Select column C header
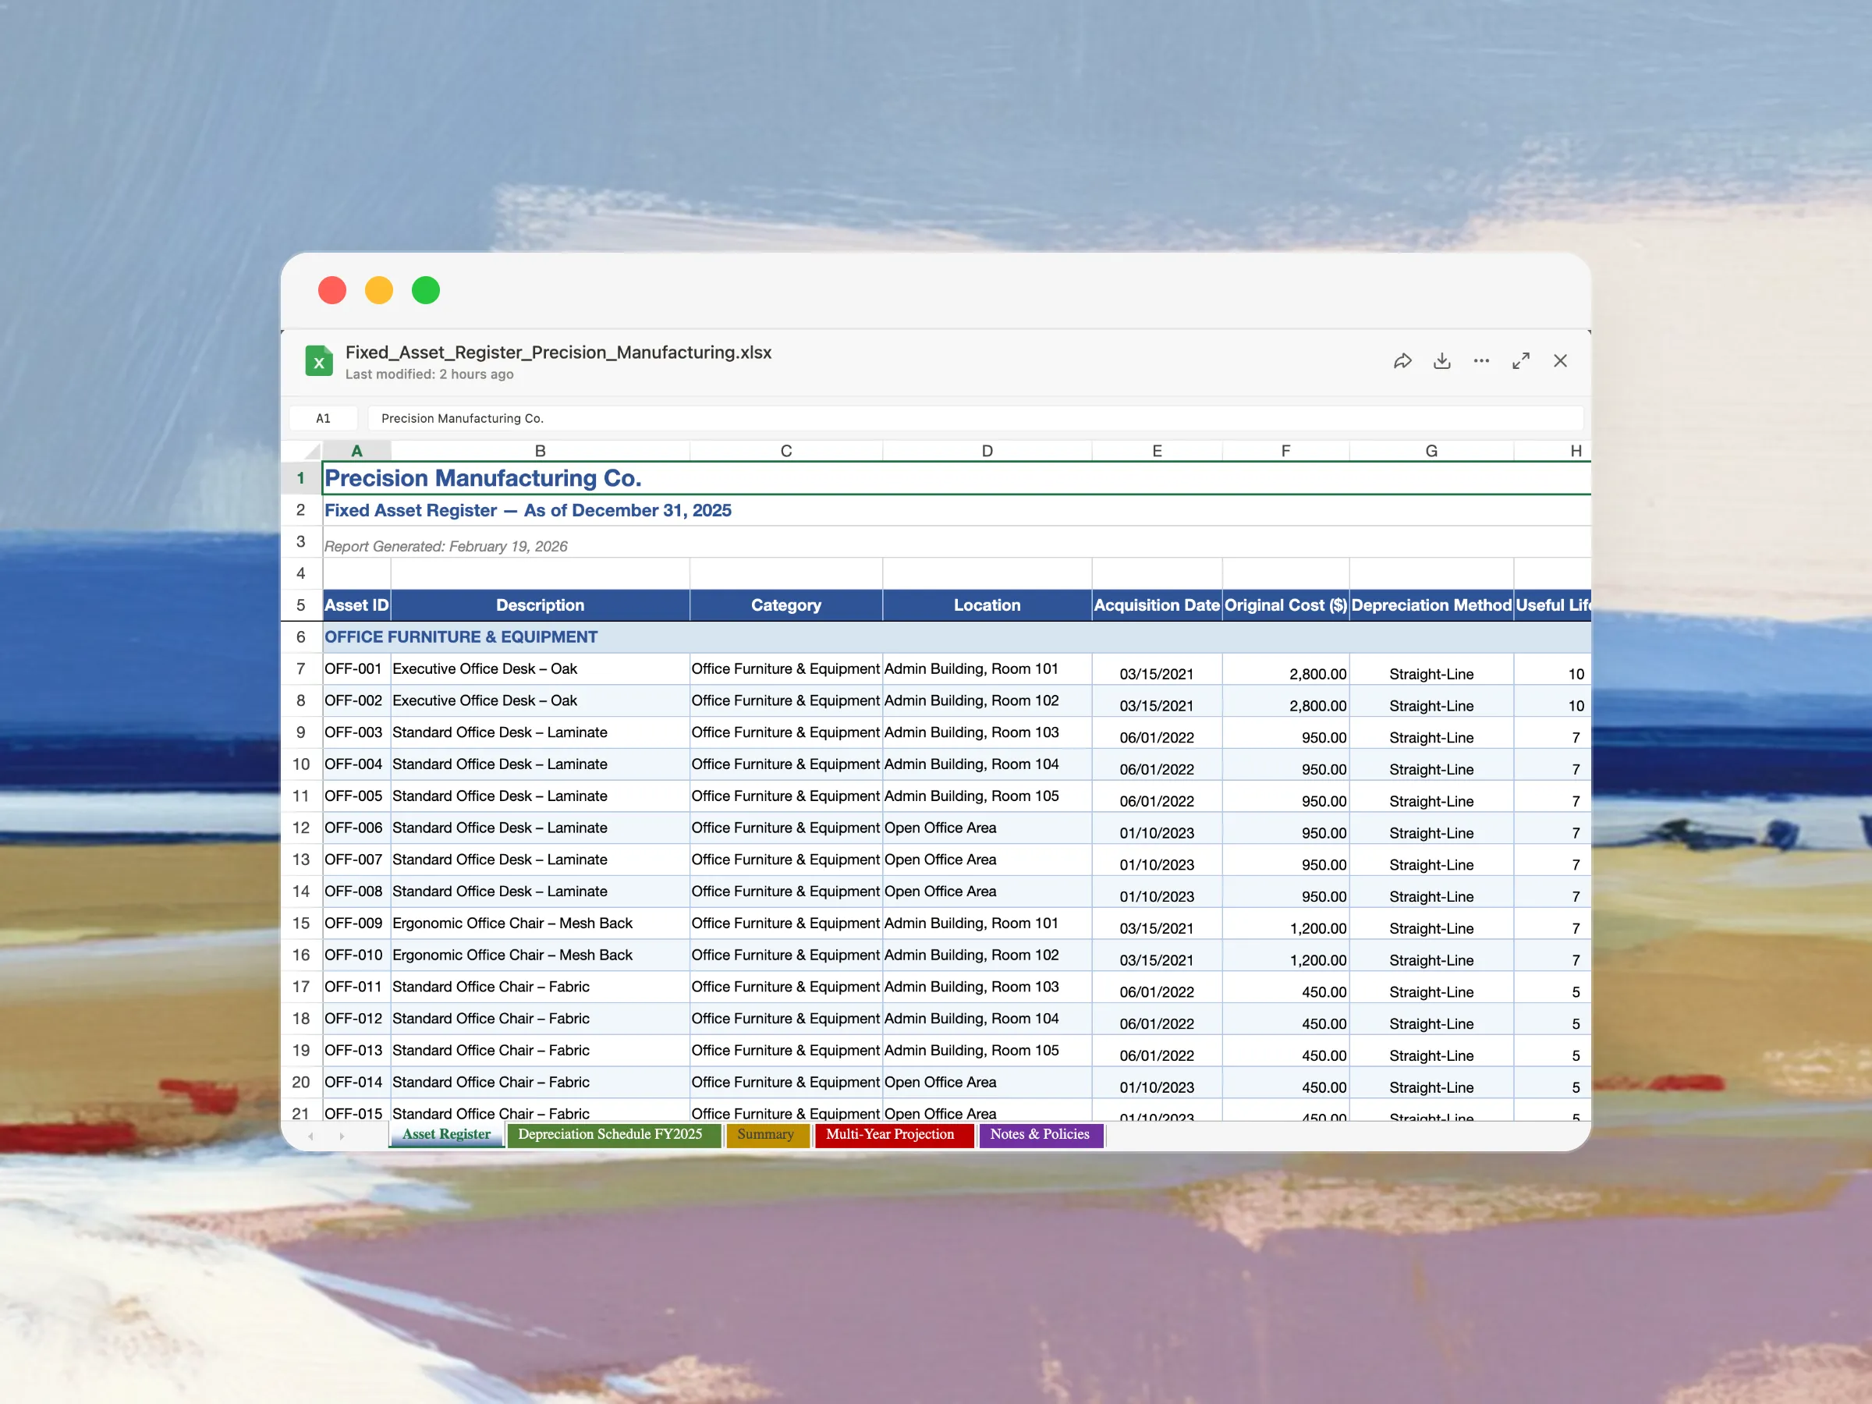 [x=785, y=451]
